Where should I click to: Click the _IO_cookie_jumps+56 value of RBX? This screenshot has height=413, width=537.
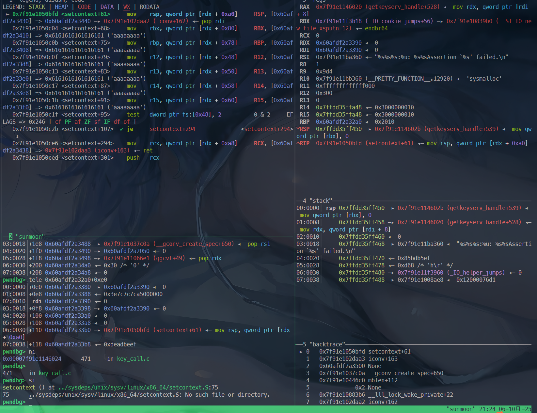point(399,21)
